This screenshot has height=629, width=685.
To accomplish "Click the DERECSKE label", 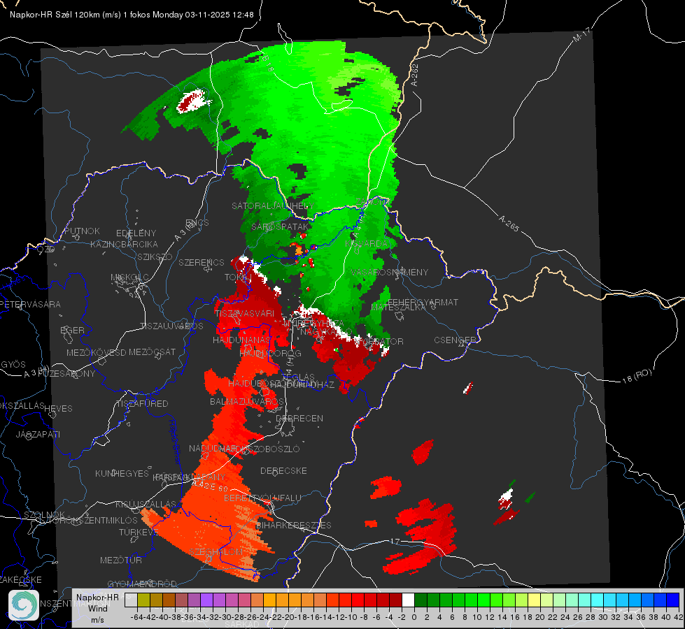I will (283, 471).
